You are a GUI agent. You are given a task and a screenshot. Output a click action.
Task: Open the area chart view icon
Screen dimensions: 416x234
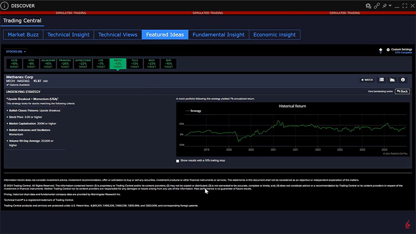392,80
